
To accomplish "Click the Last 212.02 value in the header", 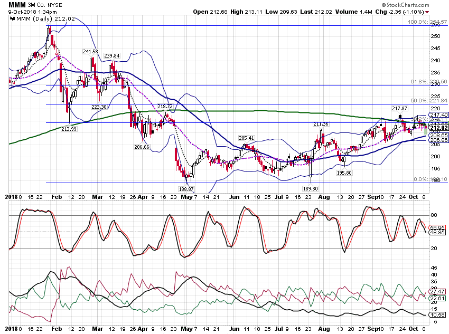I will pyautogui.click(x=316, y=12).
